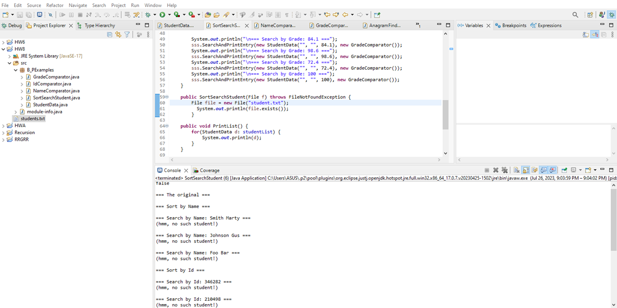
Task: Click the Coverage launch toolbar icon
Action: (177, 15)
